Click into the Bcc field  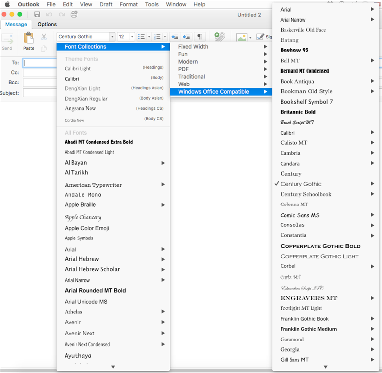click(40, 82)
